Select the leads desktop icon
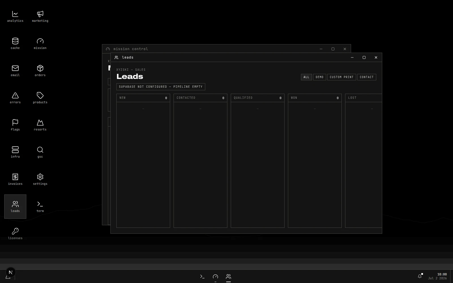The height and width of the screenshot is (283, 453). pos(15,207)
